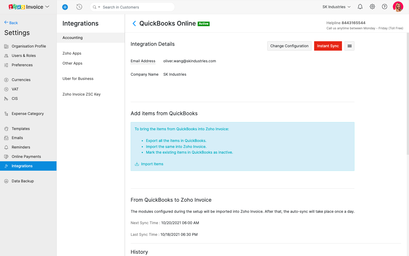Open the search category dropdown arrow
Viewport: 409px width, 256px height.
[99, 7]
